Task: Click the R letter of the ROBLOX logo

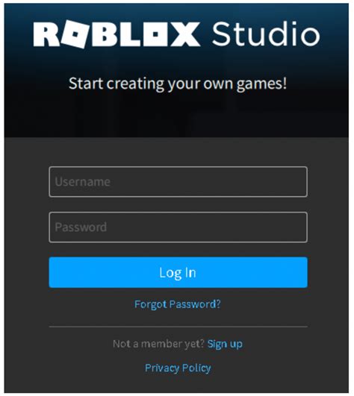Action: coord(46,34)
